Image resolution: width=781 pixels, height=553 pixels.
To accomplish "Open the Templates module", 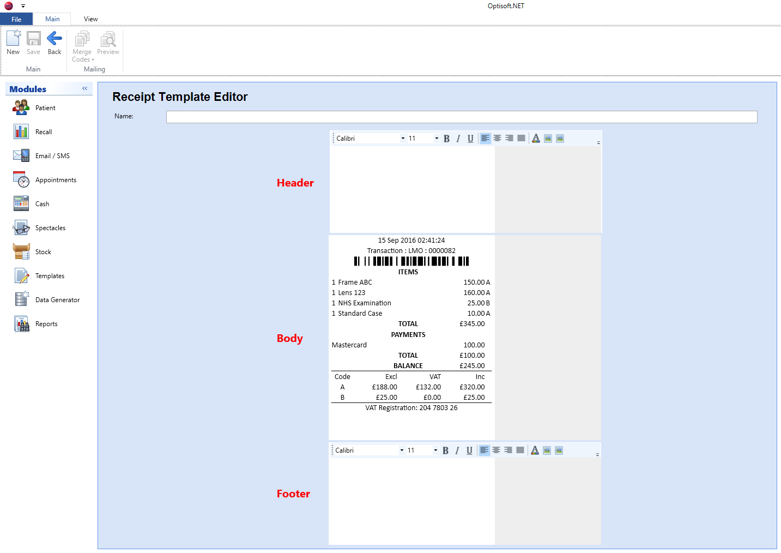I will (x=49, y=276).
